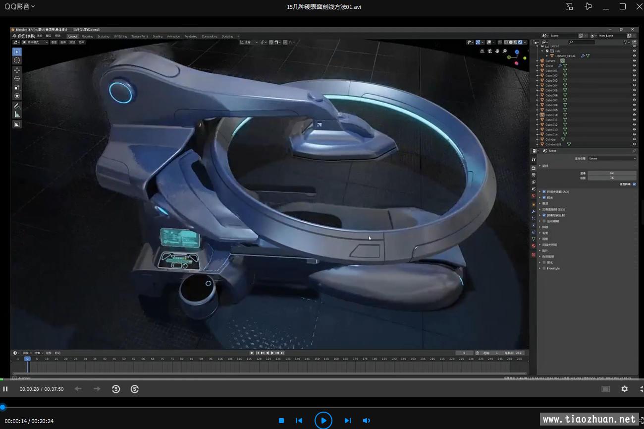Screen dimensions: 644x429
Task: Open the Material properties tab icon
Action: click(x=534, y=245)
